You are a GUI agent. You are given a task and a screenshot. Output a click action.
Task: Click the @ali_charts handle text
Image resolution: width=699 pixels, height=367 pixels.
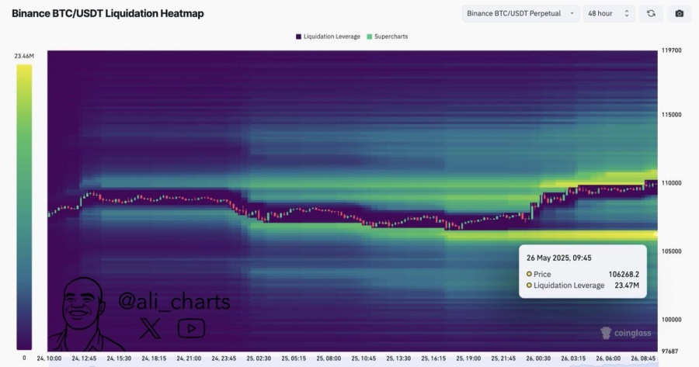[174, 301]
